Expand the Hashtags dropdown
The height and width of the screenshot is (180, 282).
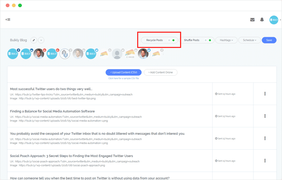[226, 40]
